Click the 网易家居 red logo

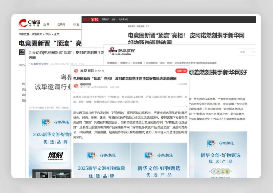(91, 19)
